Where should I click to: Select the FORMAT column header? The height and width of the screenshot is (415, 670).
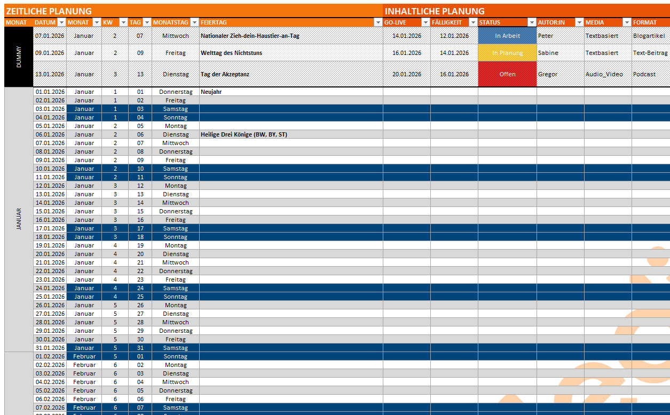651,22
